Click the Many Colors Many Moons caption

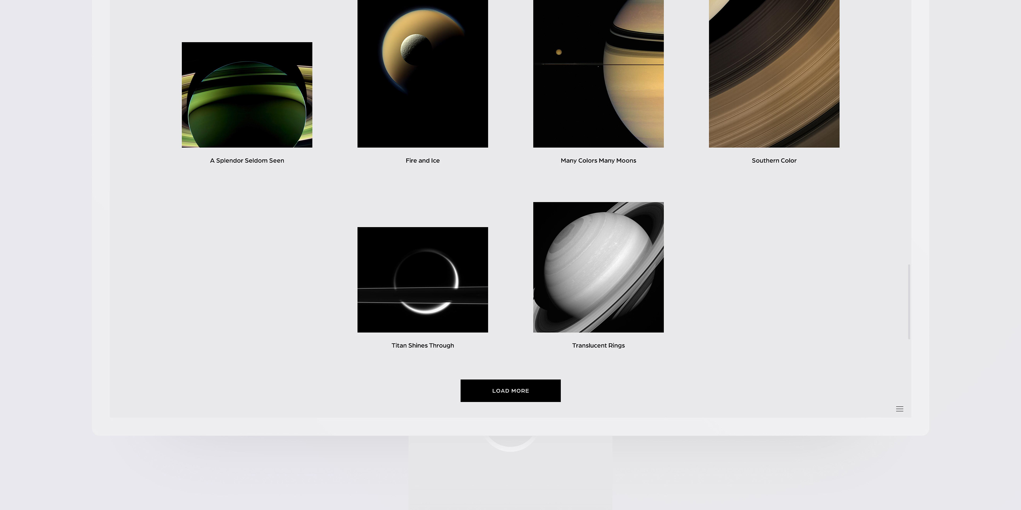(x=598, y=160)
